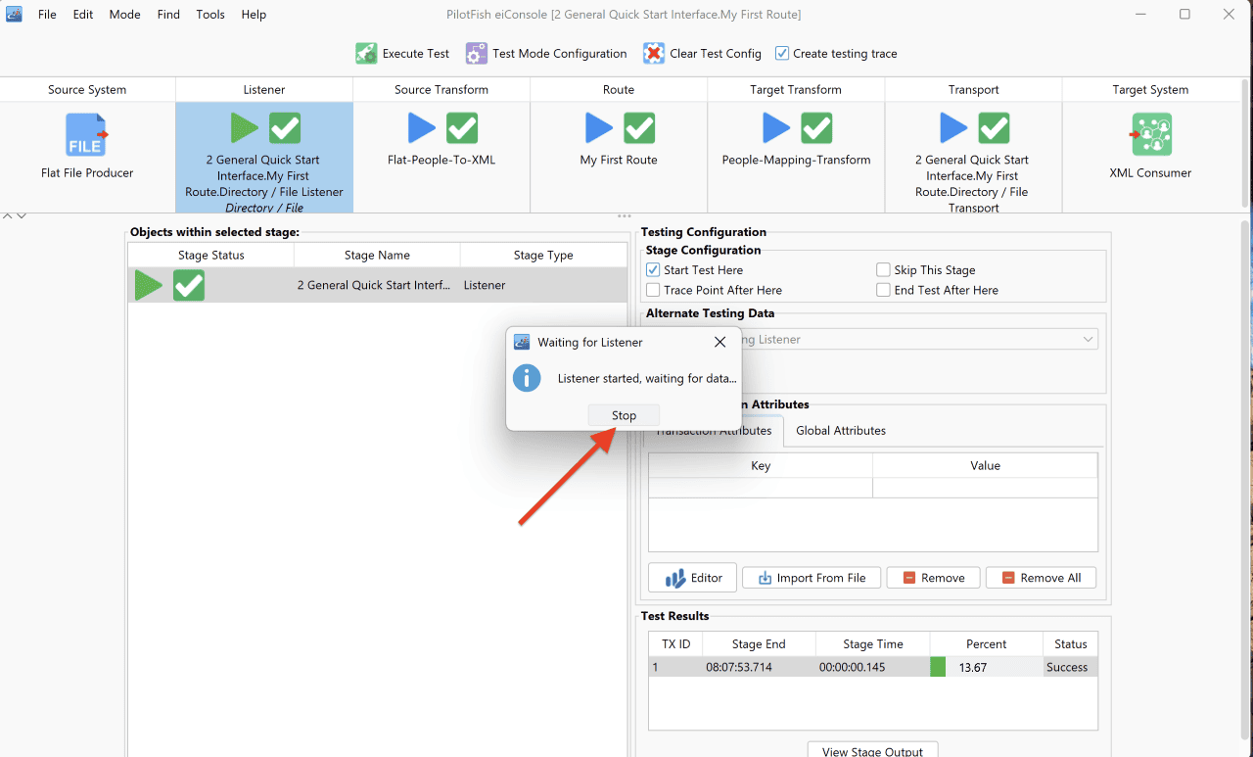Click the Transport stage blue play icon
This screenshot has height=757, width=1253.
click(953, 128)
